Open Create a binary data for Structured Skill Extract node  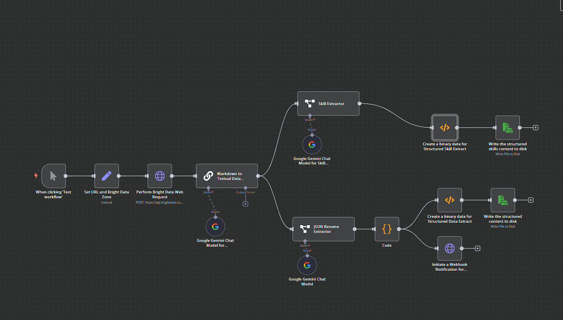445,127
